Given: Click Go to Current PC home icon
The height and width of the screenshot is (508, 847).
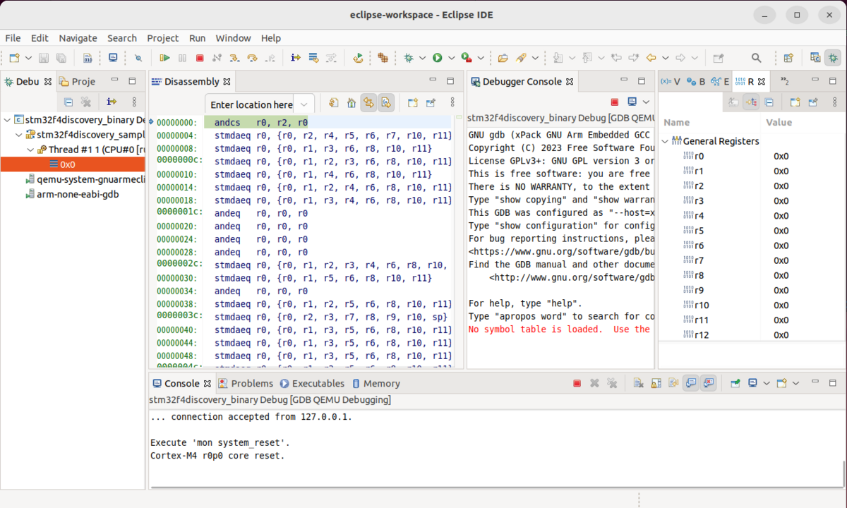Looking at the screenshot, I should point(351,103).
